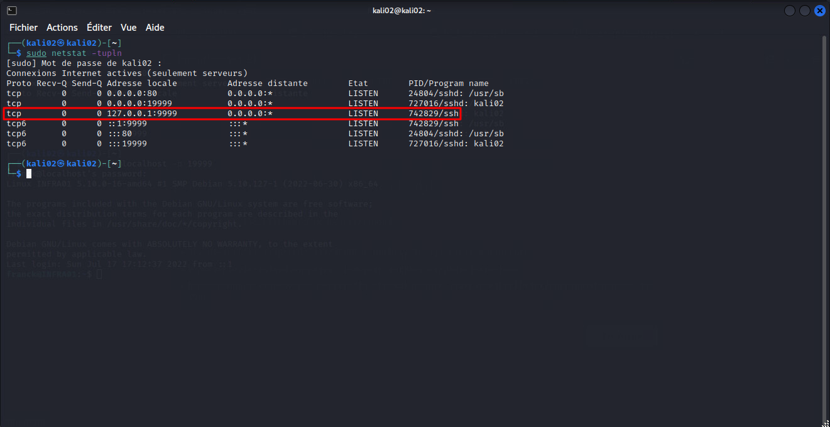830x427 pixels.
Task: Click the cursor at the empty bottom prompt
Action: (29, 173)
